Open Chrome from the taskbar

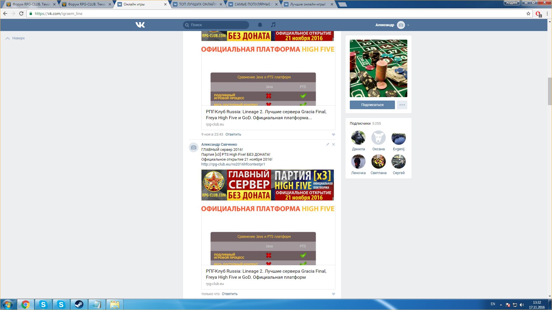click(x=26, y=305)
